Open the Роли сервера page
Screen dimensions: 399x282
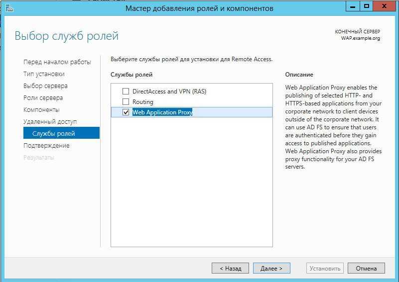pos(43,98)
